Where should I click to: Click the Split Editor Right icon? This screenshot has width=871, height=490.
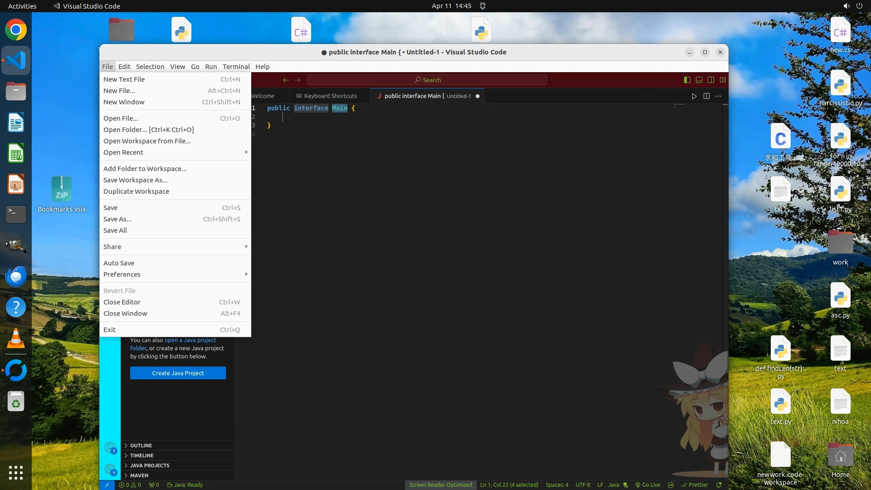[706, 96]
